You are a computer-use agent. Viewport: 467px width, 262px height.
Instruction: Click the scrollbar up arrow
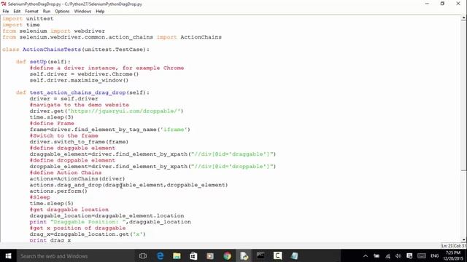click(463, 18)
